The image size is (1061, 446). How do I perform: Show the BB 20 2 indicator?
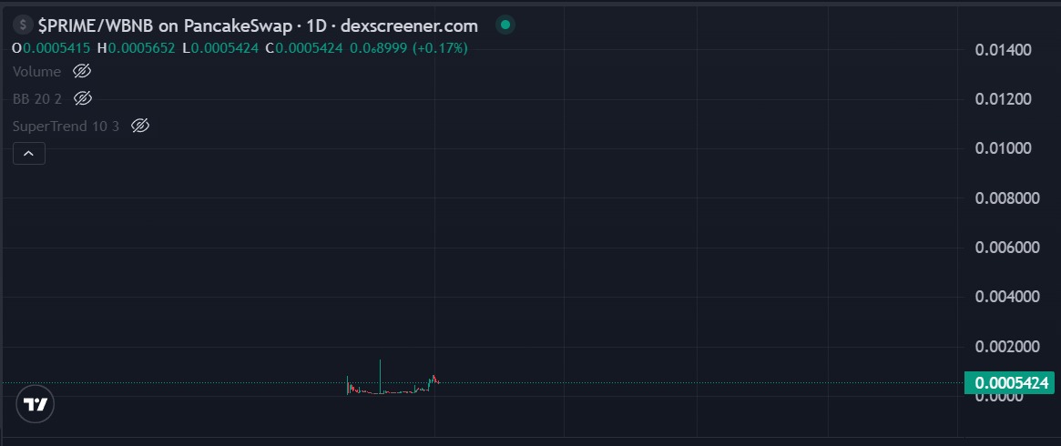(x=83, y=97)
